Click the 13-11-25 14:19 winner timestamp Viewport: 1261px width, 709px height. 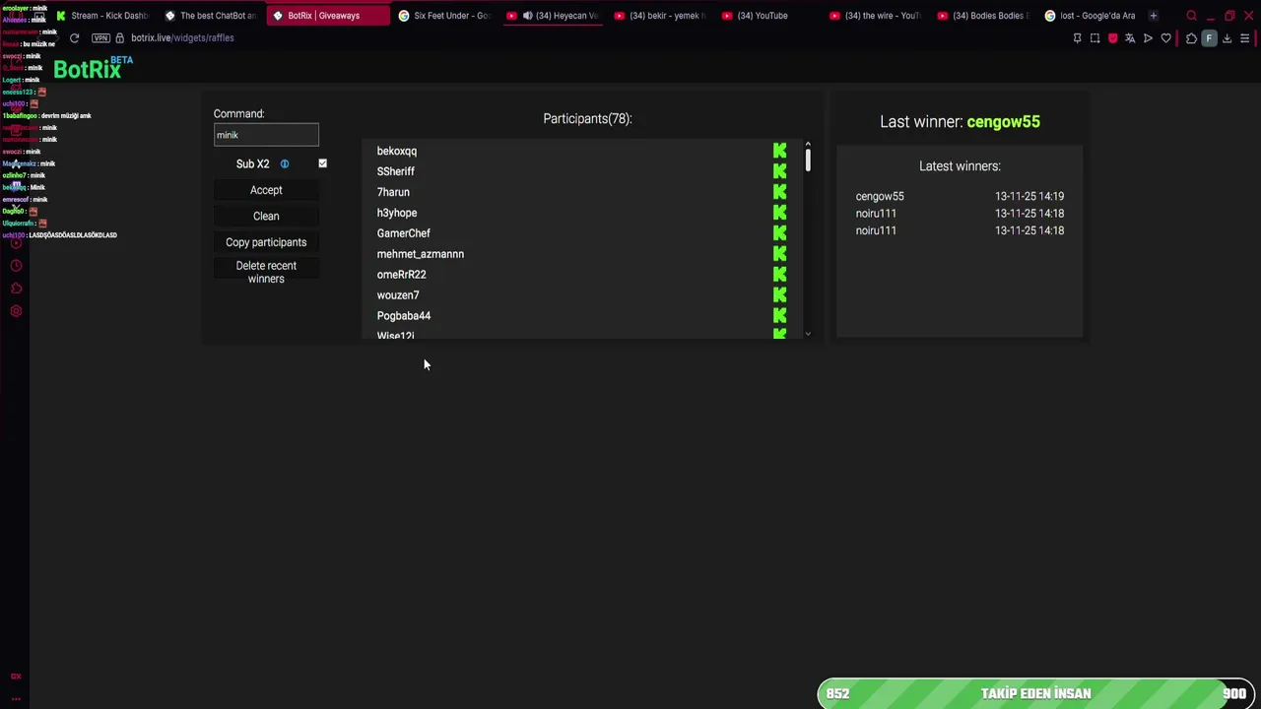pos(1029,196)
